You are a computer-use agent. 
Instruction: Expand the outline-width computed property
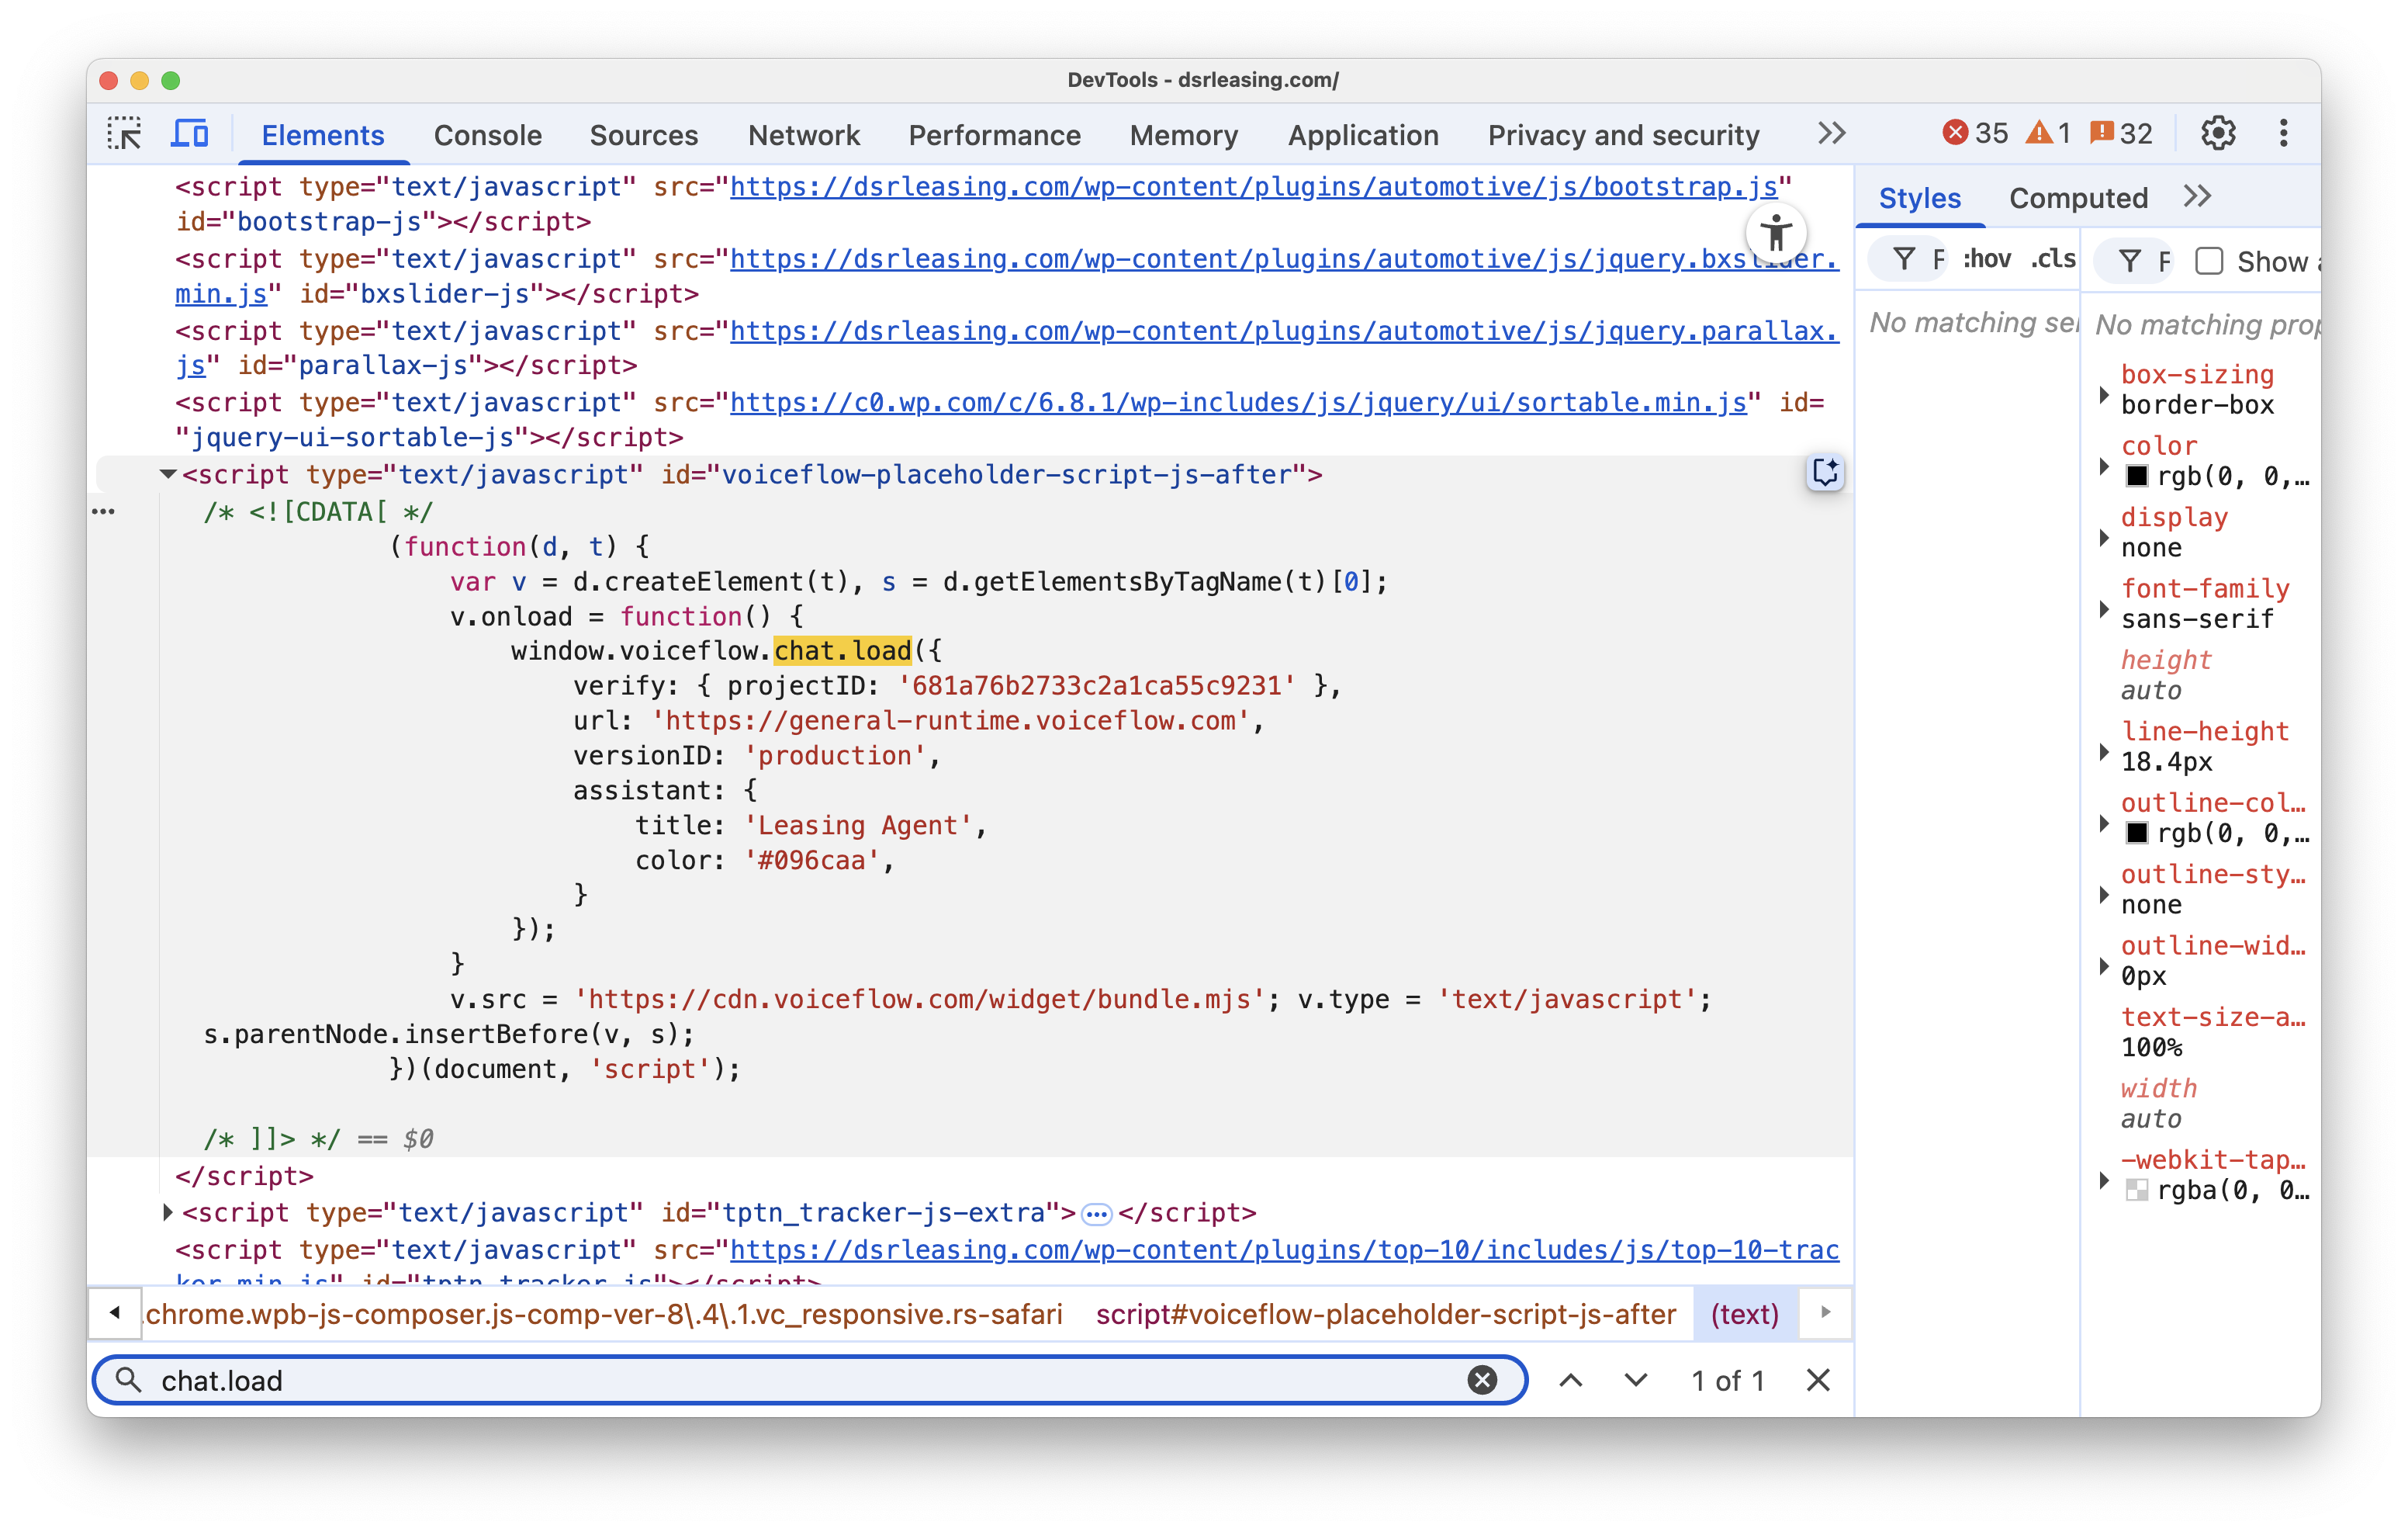coord(2104,967)
